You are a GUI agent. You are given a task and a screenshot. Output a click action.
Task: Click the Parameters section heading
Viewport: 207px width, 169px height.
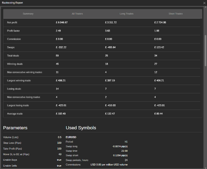point(15,128)
